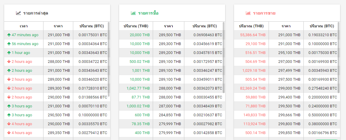Click the red bar chart icon beside รายการขาย
346x140 pixels.
[248, 13]
